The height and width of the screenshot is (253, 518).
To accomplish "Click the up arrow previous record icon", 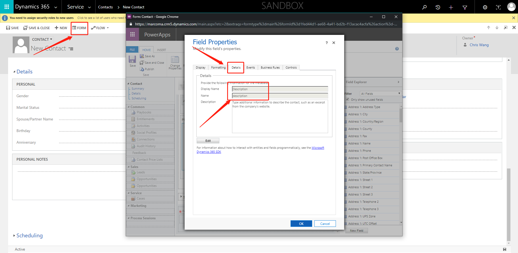I will pos(488,28).
